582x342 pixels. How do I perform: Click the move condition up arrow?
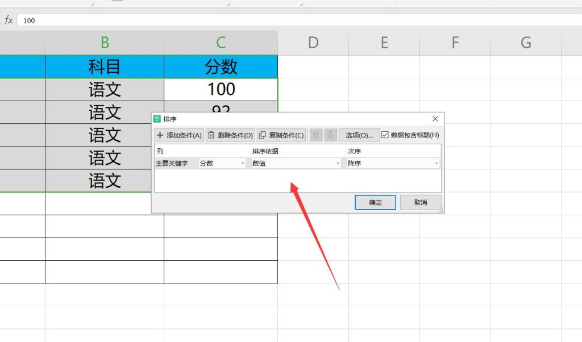[316, 135]
